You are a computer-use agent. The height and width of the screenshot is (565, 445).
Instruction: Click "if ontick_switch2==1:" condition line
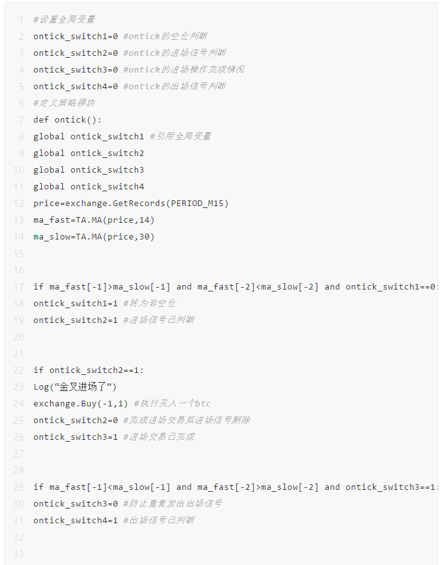point(89,370)
